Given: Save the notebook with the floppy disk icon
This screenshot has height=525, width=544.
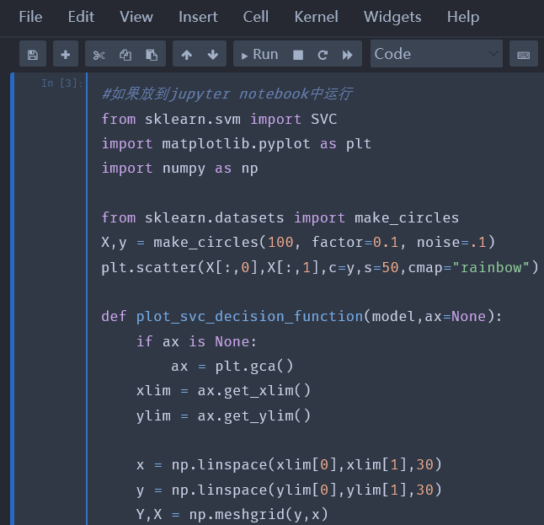Looking at the screenshot, I should pos(33,54).
